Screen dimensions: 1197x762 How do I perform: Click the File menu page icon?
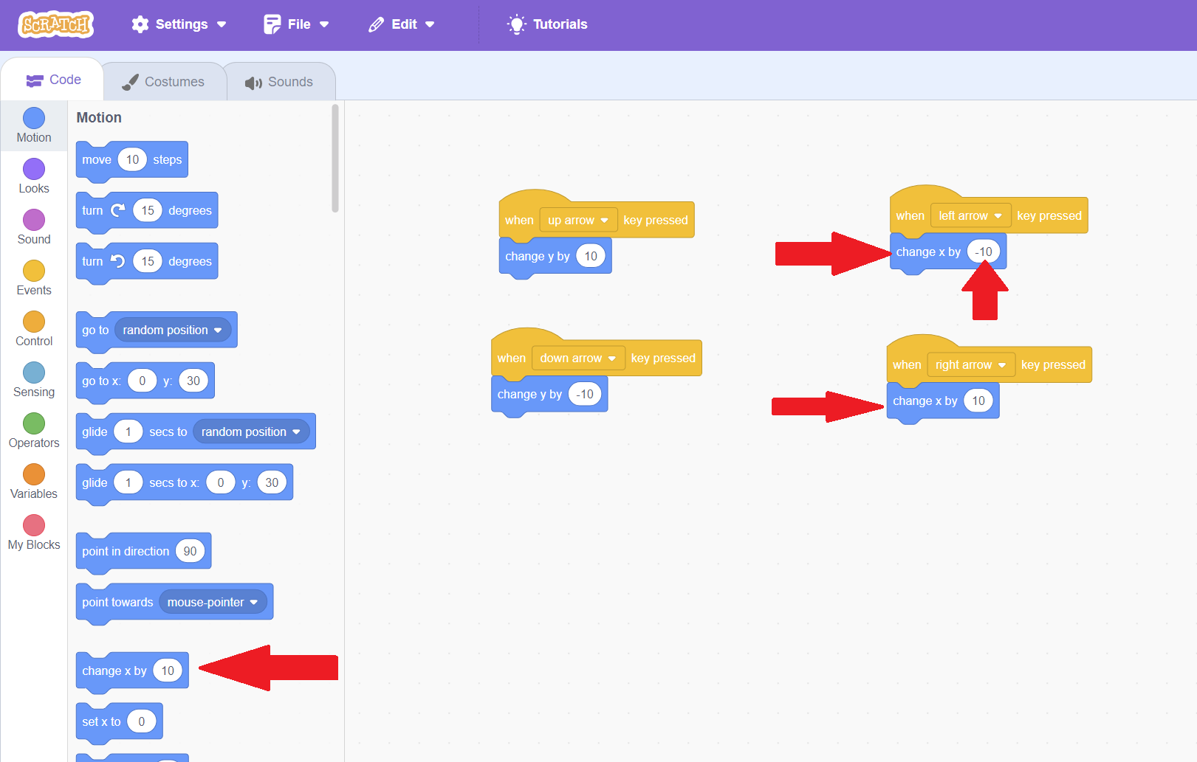pyautogui.click(x=272, y=24)
